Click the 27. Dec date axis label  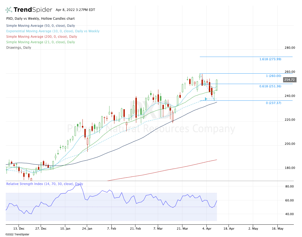tap(41, 229)
